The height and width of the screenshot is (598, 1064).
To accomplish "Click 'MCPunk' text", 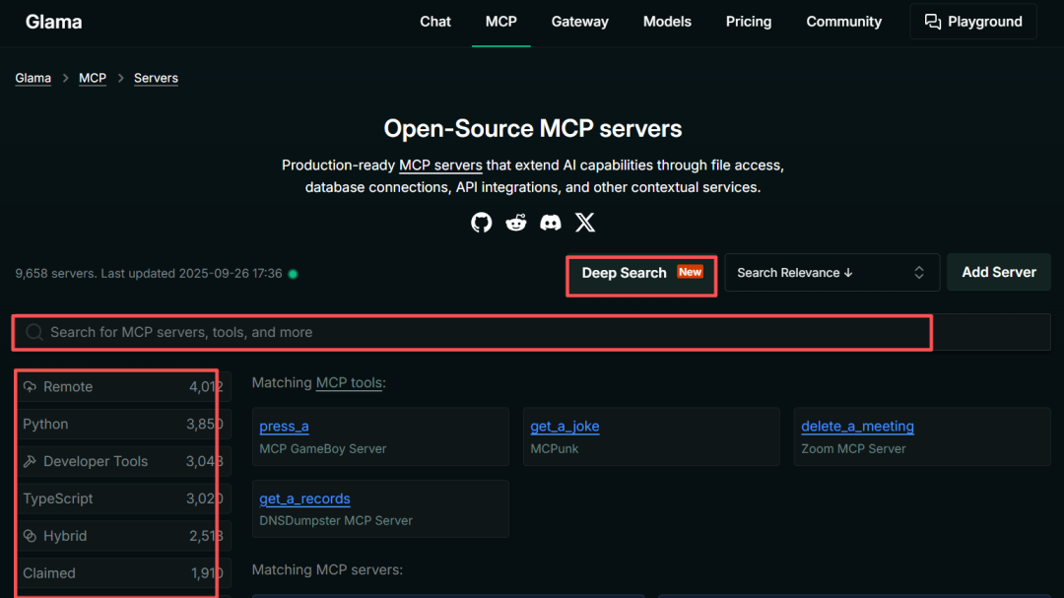I will pyautogui.click(x=555, y=448).
